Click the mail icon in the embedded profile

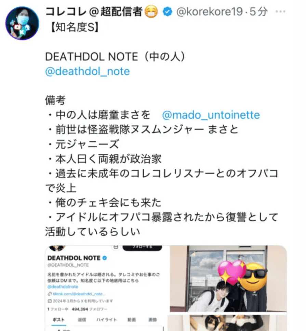point(116,247)
